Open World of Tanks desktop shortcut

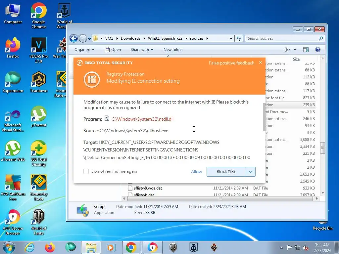tap(38, 223)
